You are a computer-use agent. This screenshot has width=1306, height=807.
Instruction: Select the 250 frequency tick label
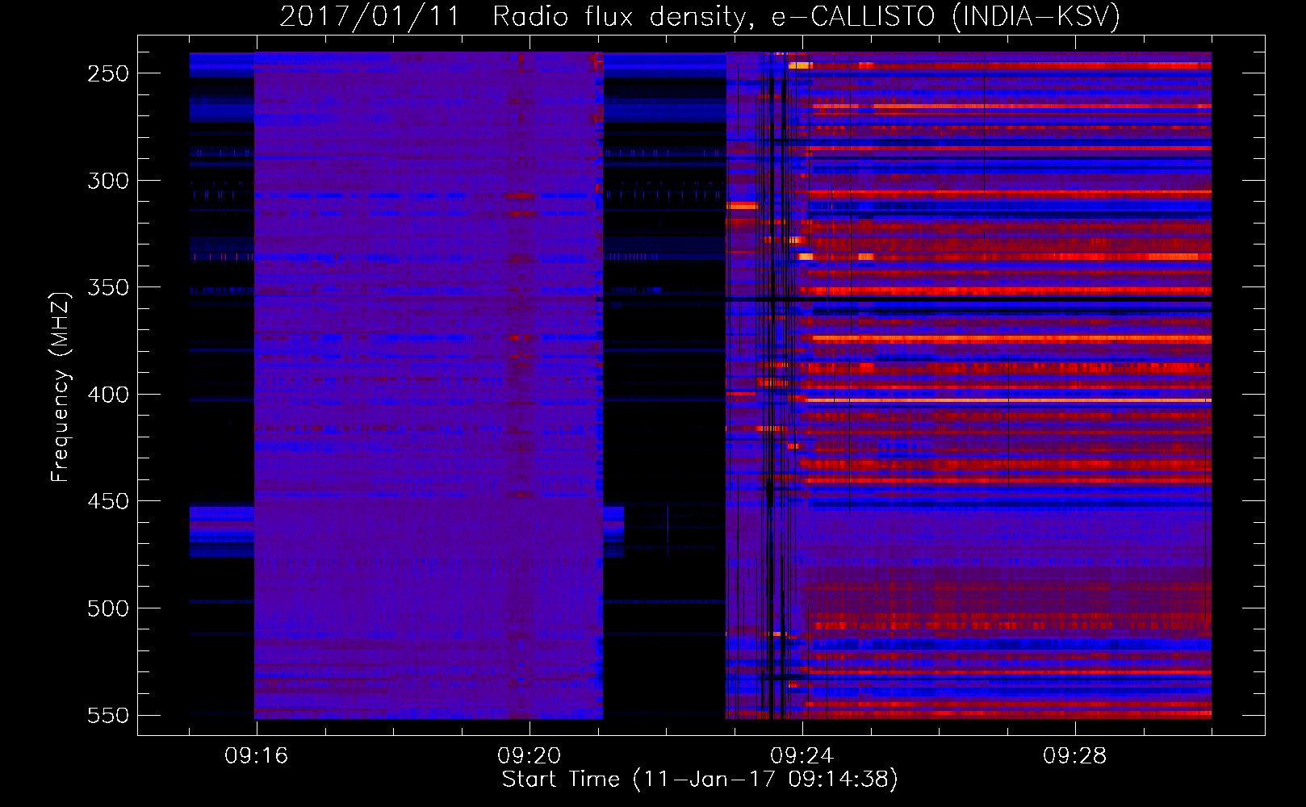coord(108,73)
